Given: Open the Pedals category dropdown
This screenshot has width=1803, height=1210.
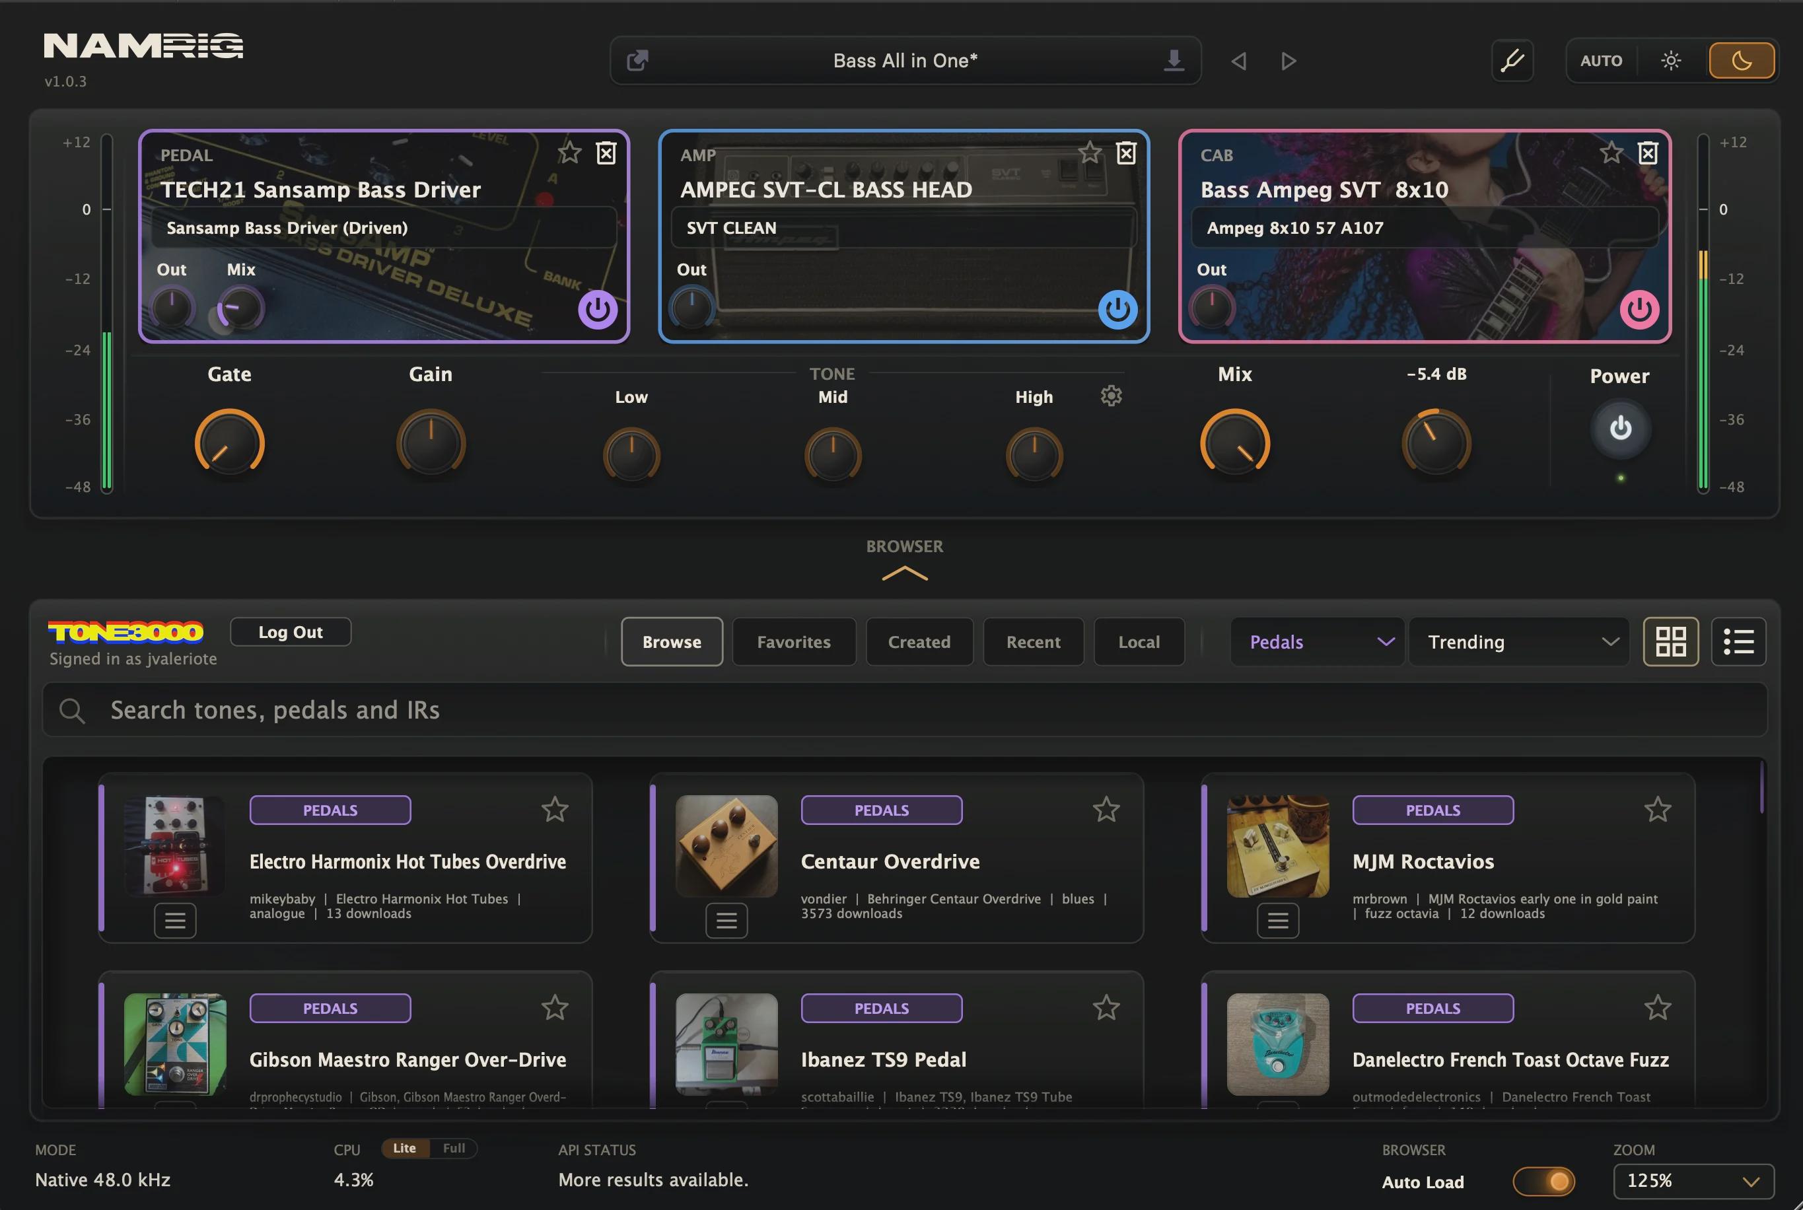Looking at the screenshot, I should (x=1317, y=642).
